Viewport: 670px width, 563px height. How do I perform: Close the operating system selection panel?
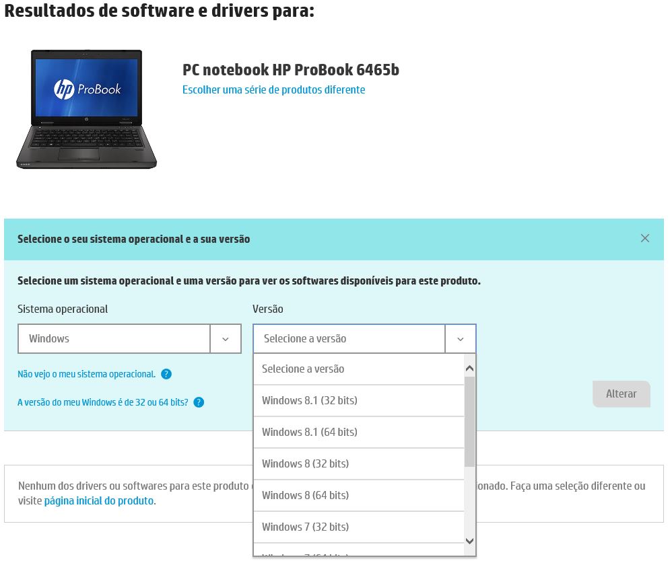click(x=645, y=238)
